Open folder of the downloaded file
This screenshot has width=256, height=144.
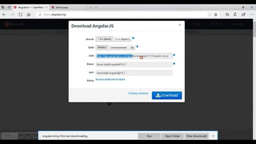click(172, 136)
